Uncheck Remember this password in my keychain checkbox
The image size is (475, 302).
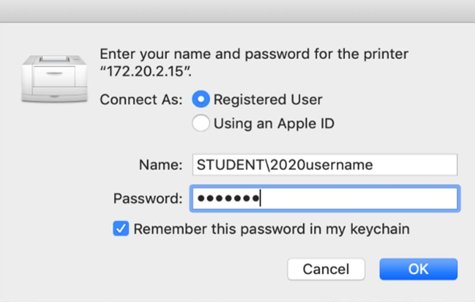coord(121,229)
